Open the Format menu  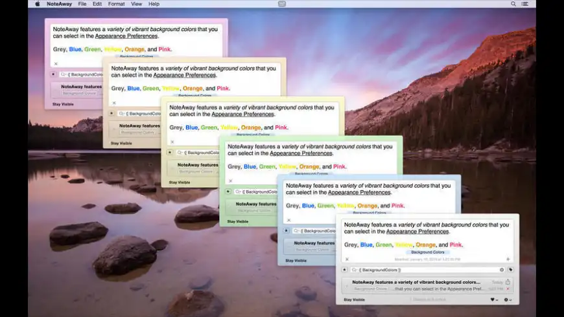[x=116, y=4]
